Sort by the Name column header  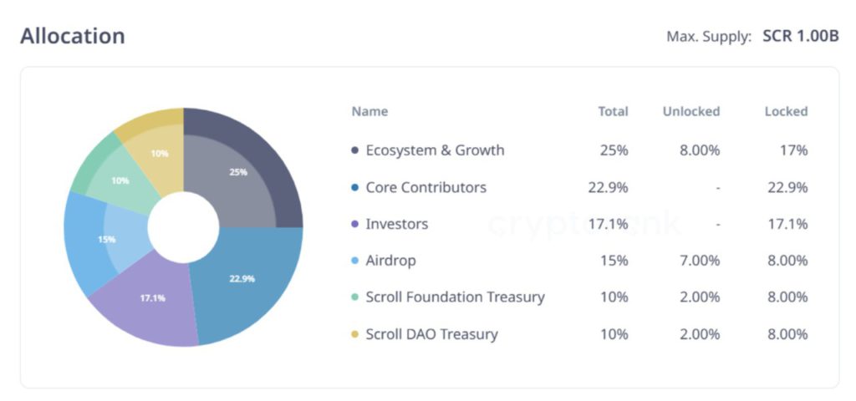pyautogui.click(x=369, y=111)
